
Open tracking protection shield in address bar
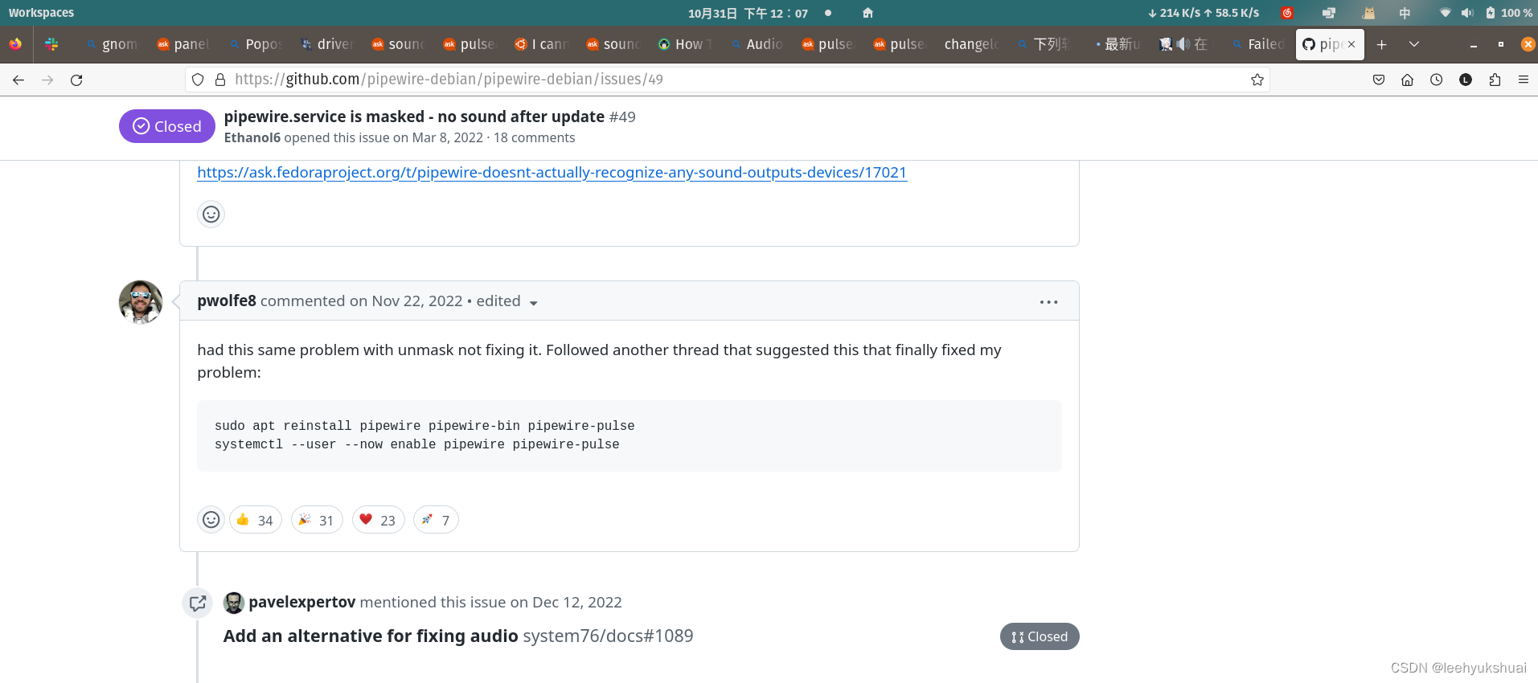(x=198, y=80)
